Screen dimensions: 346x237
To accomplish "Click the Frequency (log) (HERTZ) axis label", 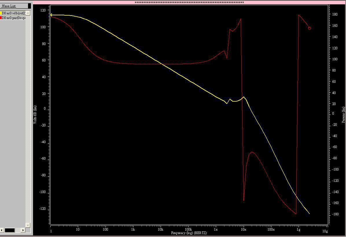I will (x=189, y=233).
